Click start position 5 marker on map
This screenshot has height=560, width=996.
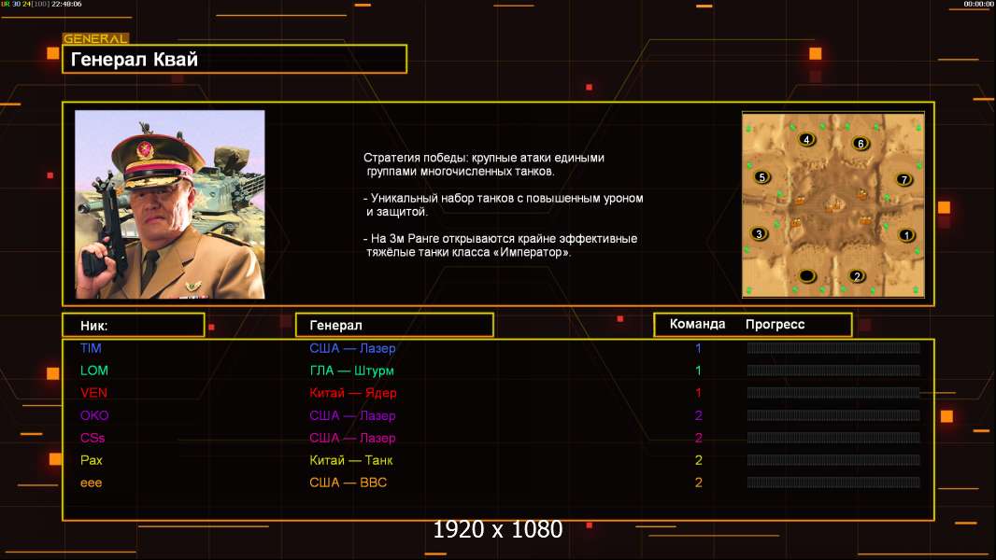tap(761, 177)
